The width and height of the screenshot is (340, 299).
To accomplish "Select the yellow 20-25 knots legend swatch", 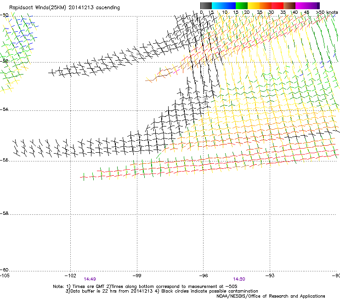I will pos(254,6).
